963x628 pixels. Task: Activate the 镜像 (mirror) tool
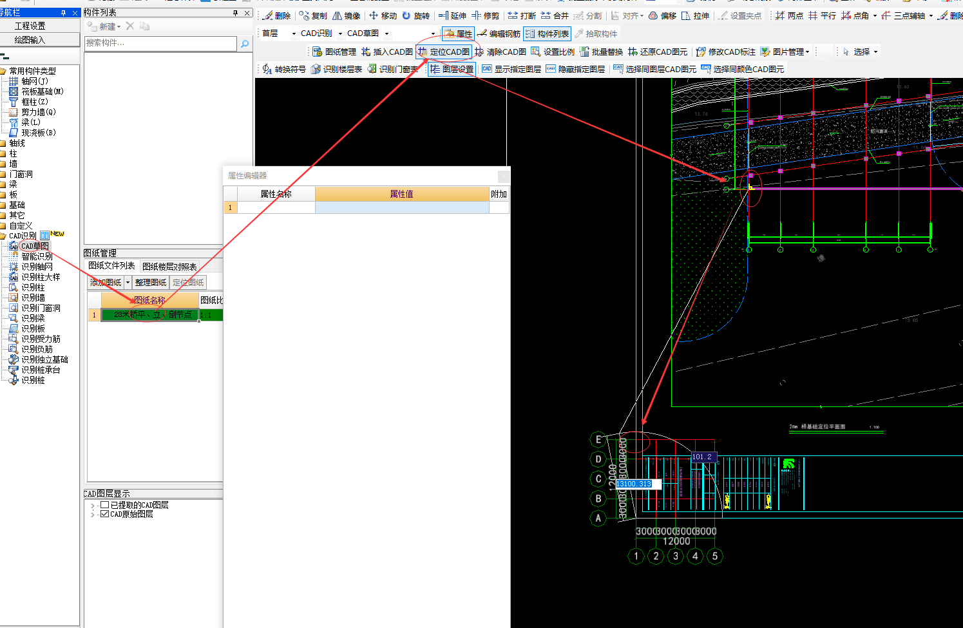[x=347, y=15]
